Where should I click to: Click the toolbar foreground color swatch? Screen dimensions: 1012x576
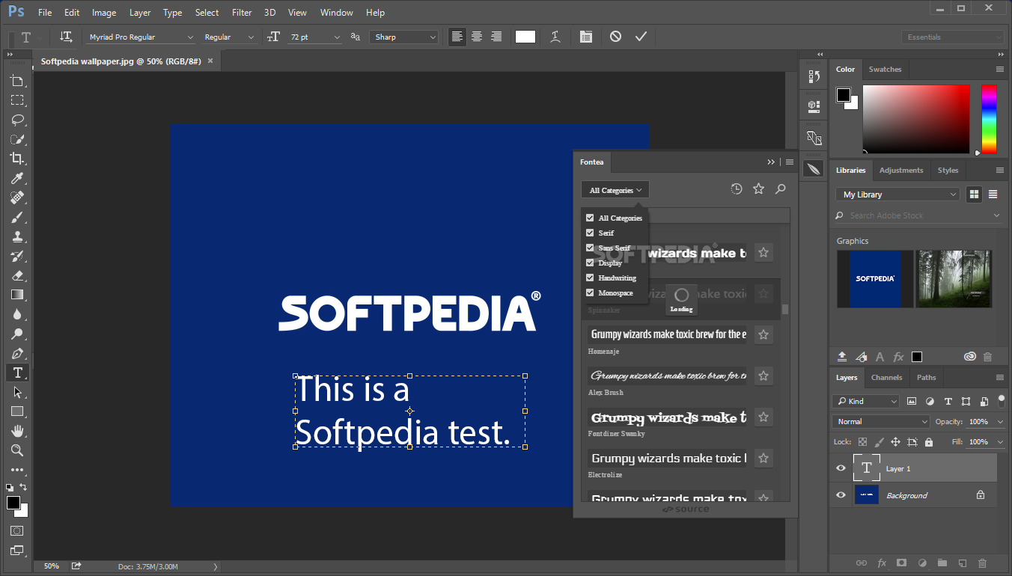coord(13,503)
